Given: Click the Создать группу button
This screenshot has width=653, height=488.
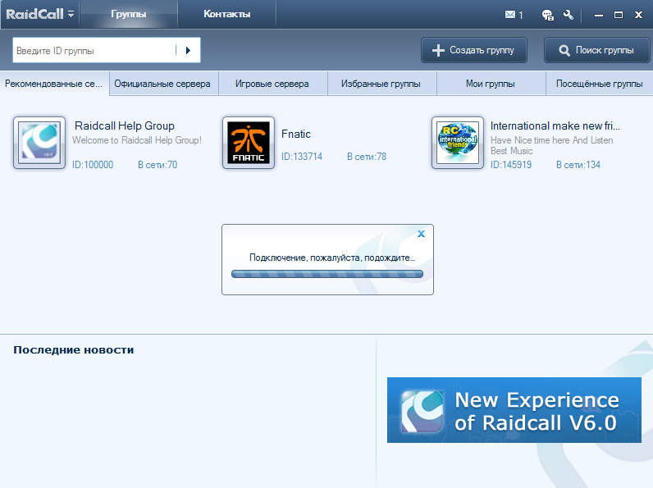Looking at the screenshot, I should [x=474, y=50].
